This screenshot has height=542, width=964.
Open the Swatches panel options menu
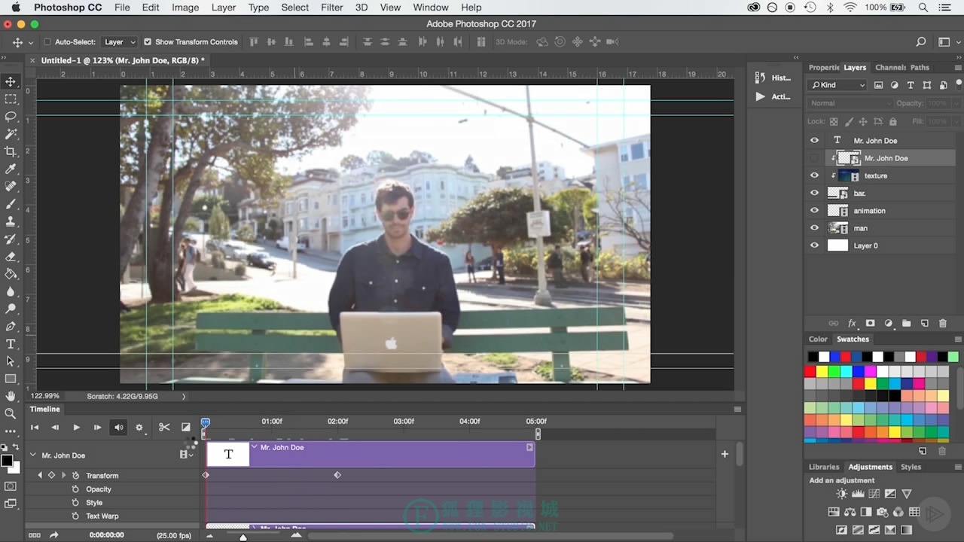coord(958,340)
